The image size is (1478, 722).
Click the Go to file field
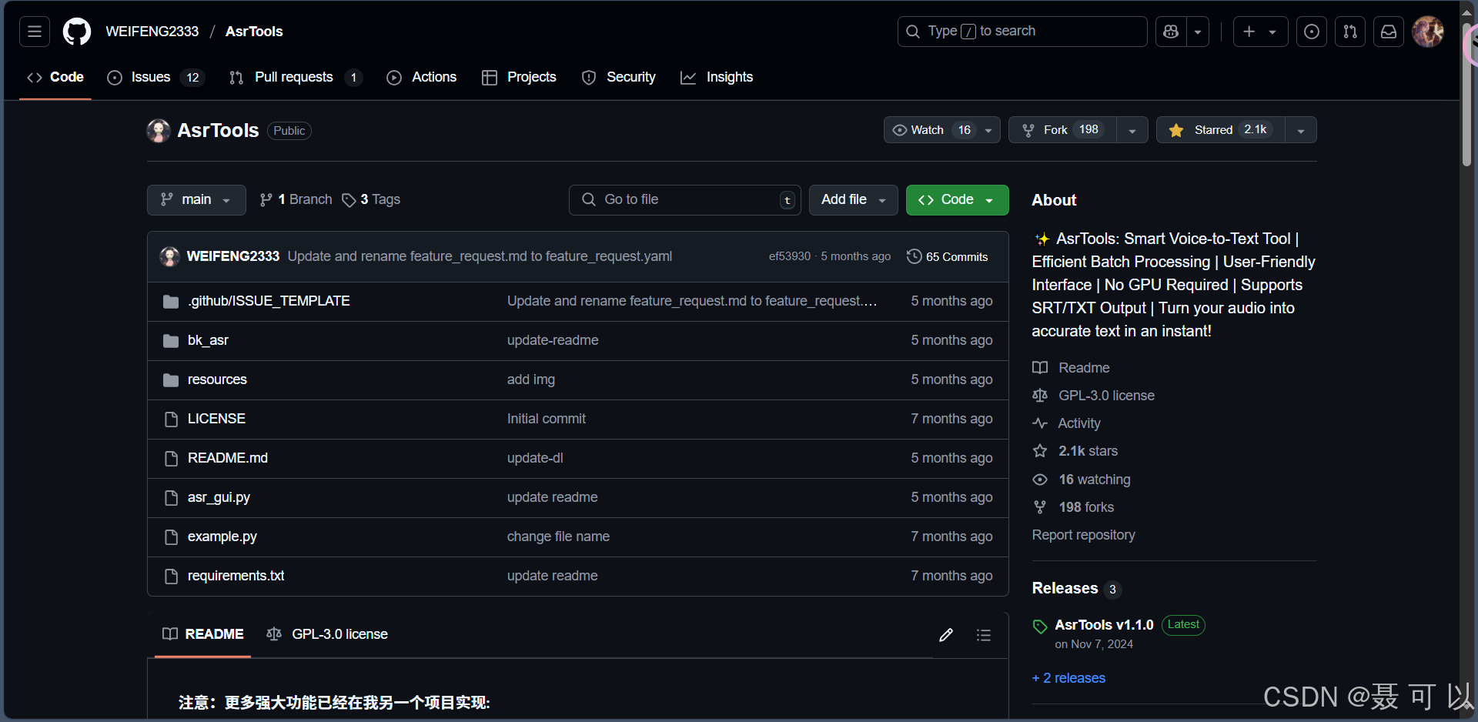click(685, 200)
